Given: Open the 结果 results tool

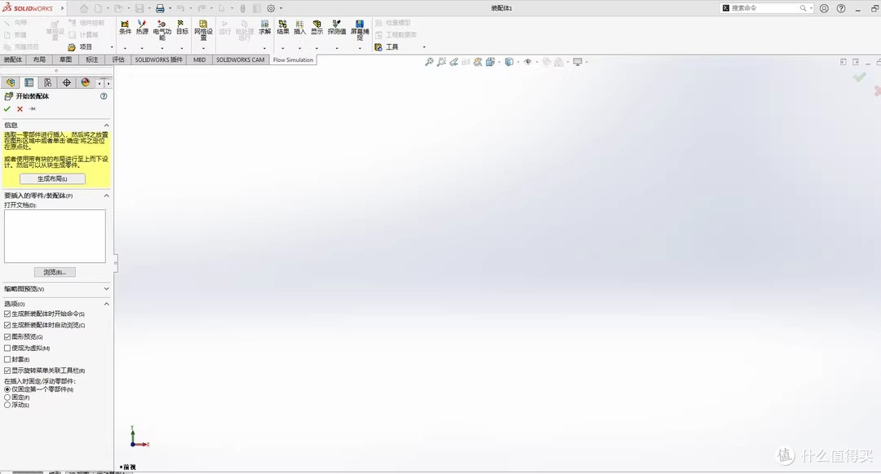Looking at the screenshot, I should coord(282,28).
